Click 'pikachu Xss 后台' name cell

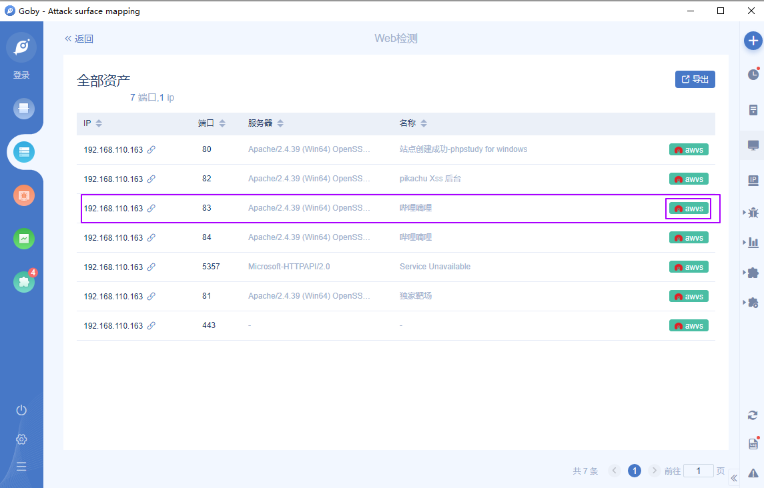pos(430,179)
